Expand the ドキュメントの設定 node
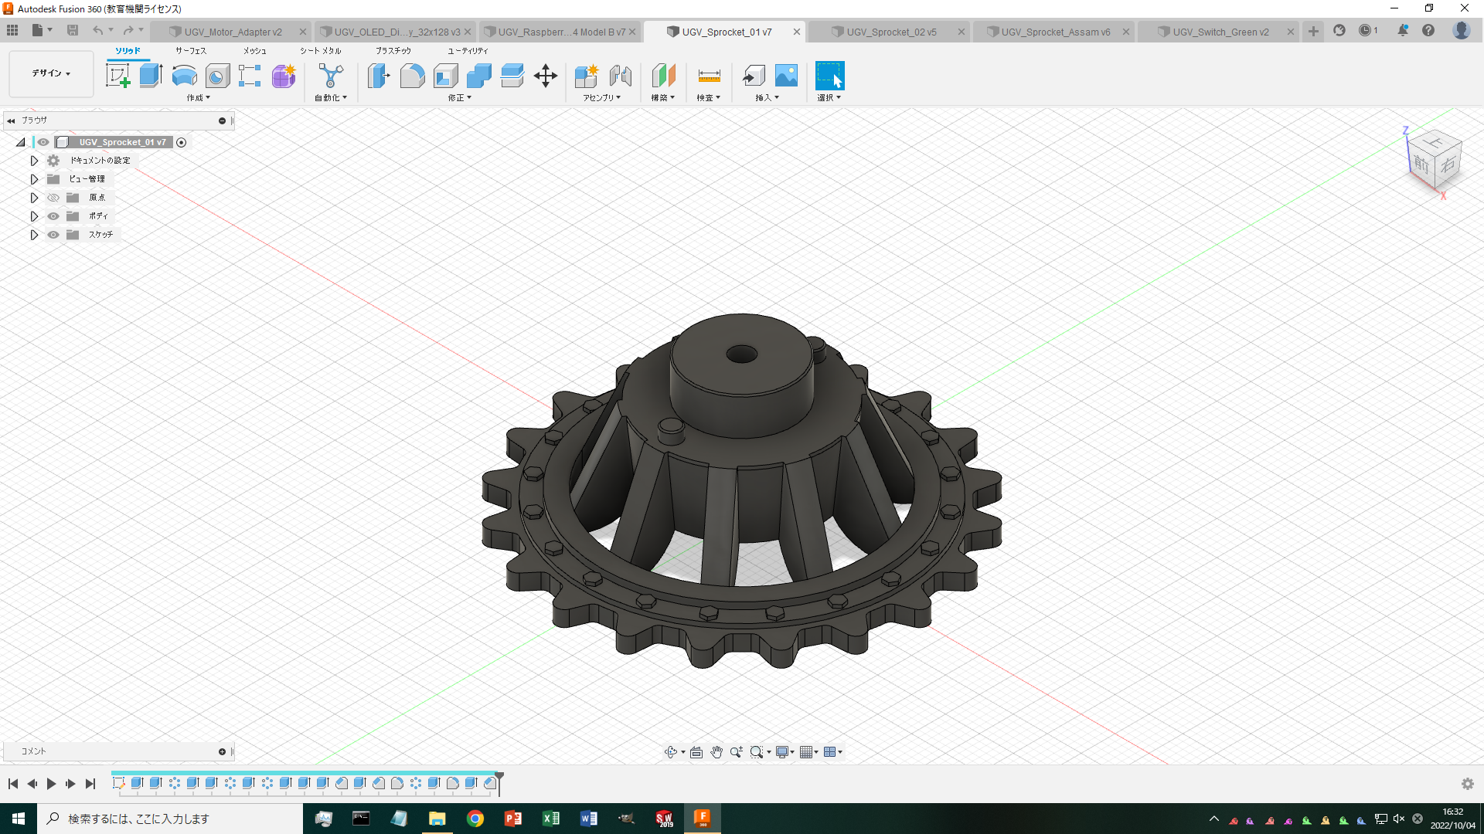This screenshot has height=834, width=1484. pyautogui.click(x=34, y=161)
